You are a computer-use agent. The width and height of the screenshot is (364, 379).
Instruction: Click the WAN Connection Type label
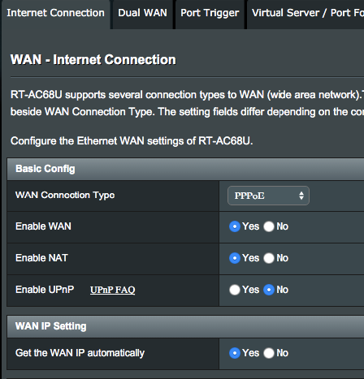coord(65,196)
